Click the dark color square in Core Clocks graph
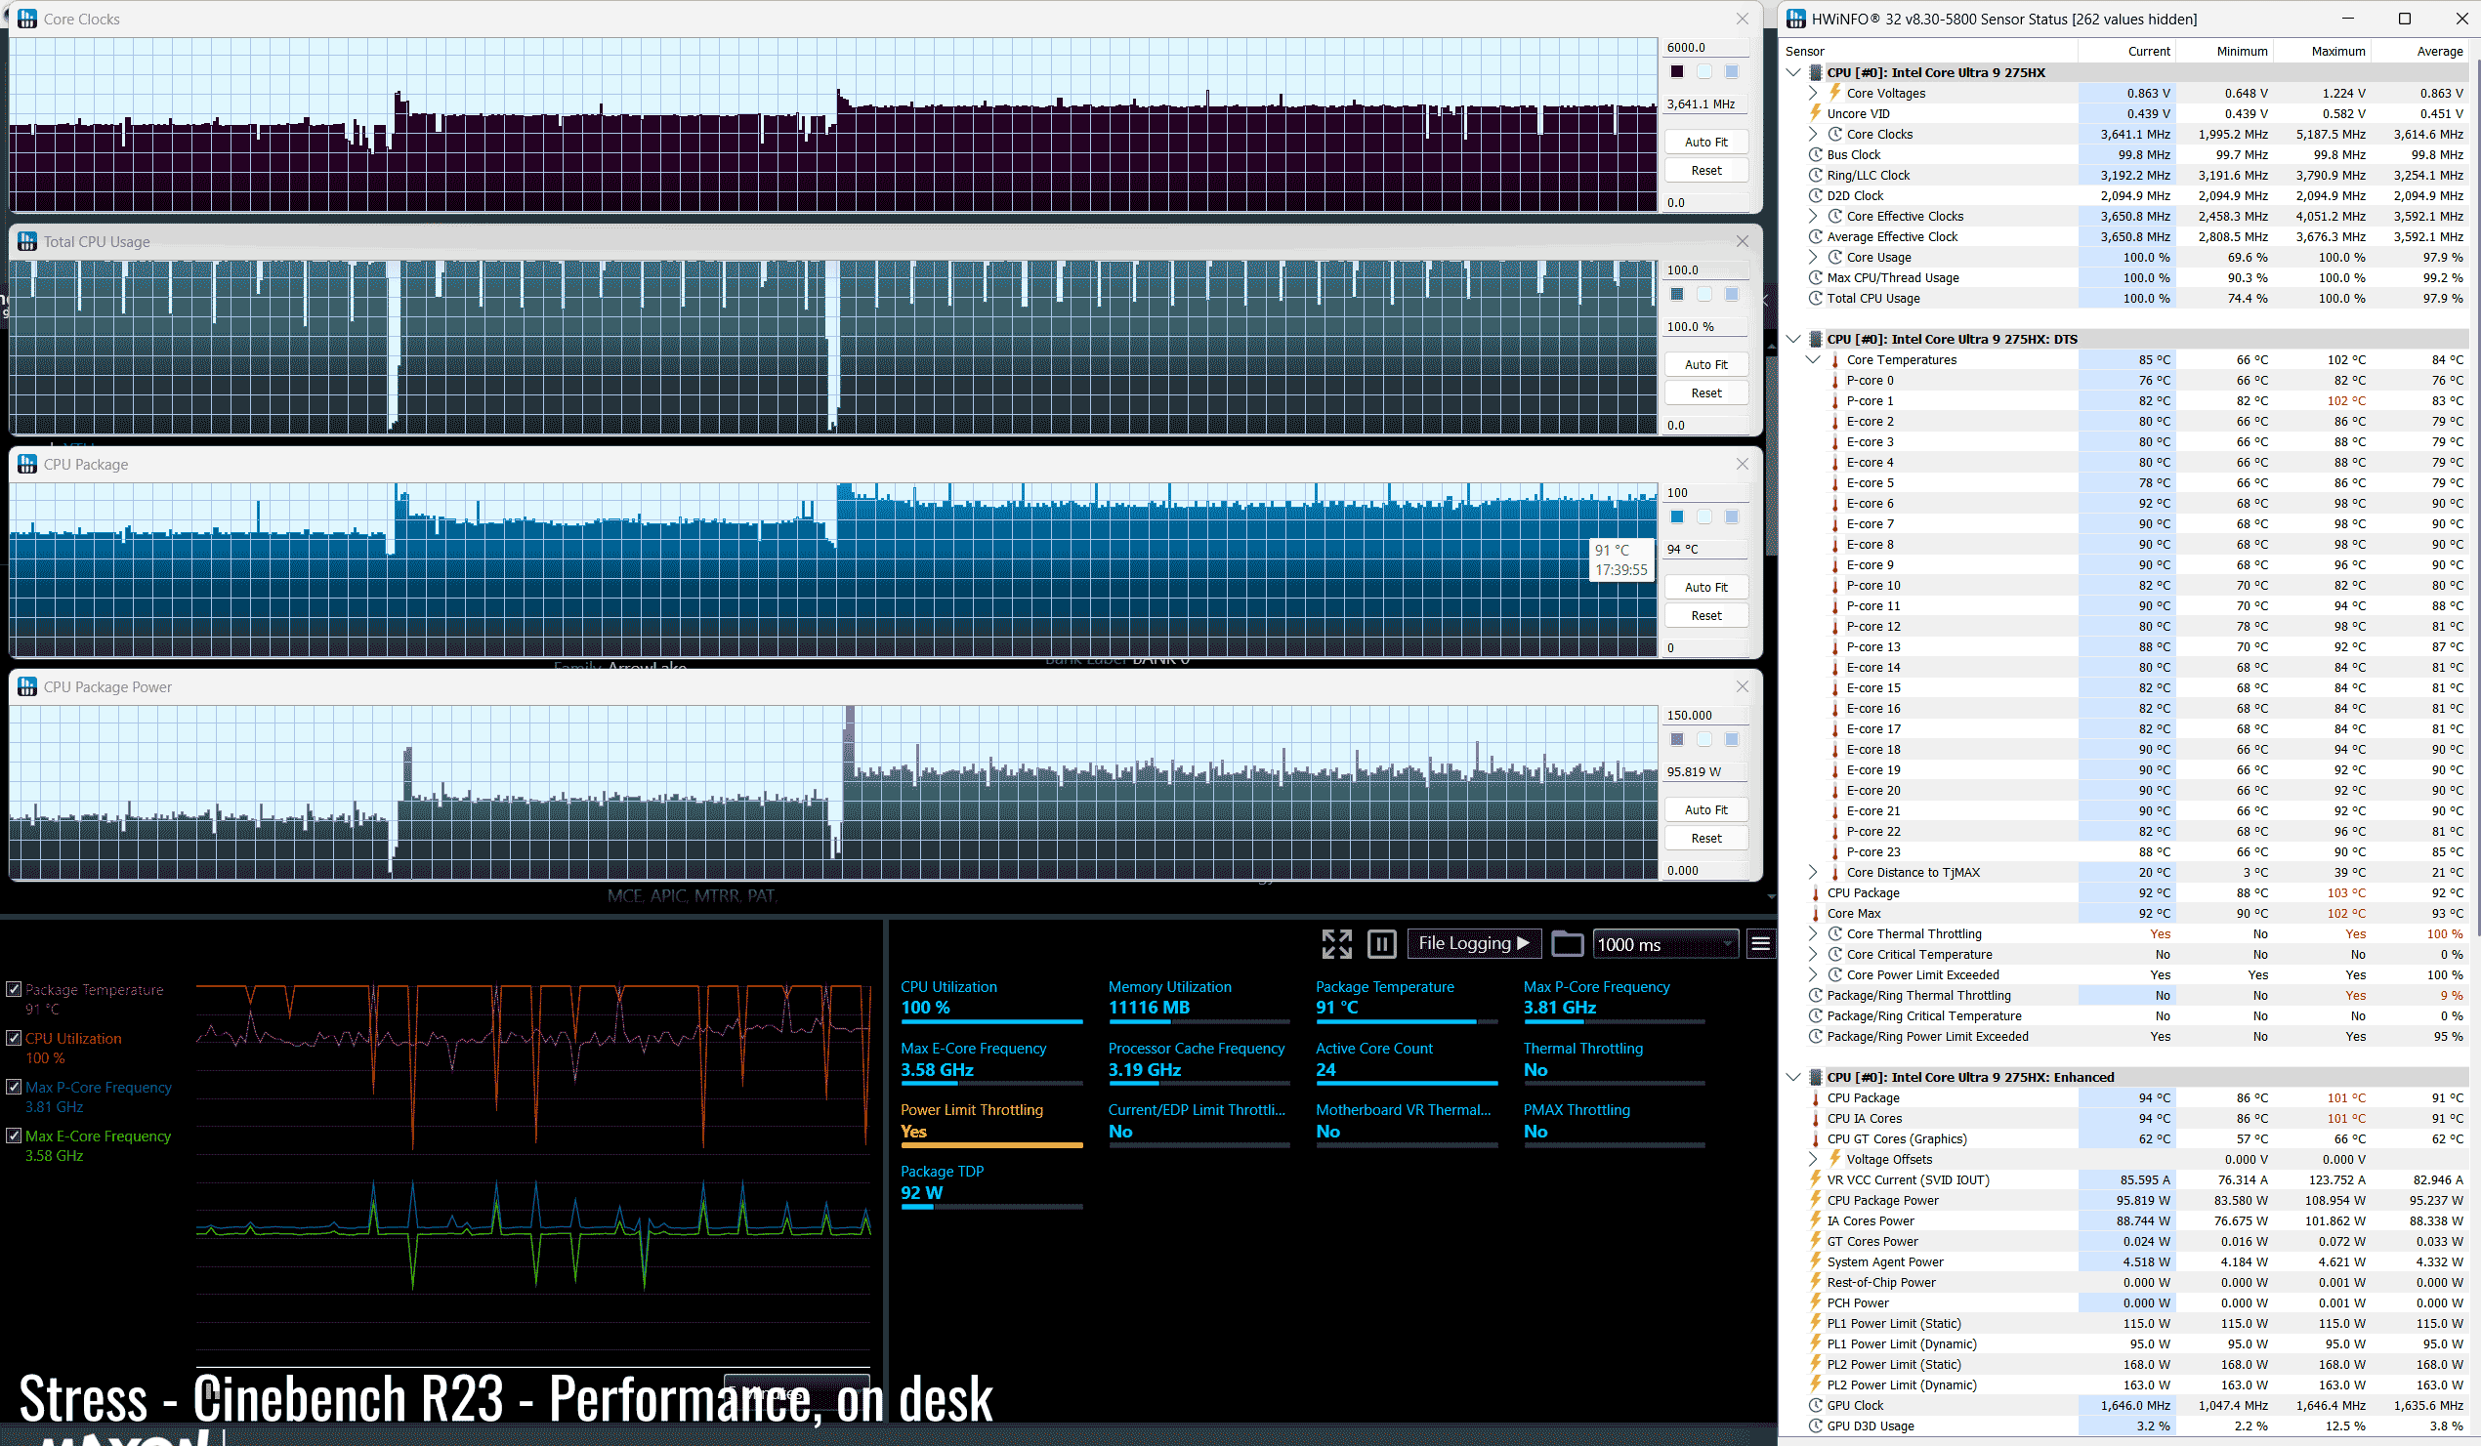Image resolution: width=2481 pixels, height=1446 pixels. 1677,71
